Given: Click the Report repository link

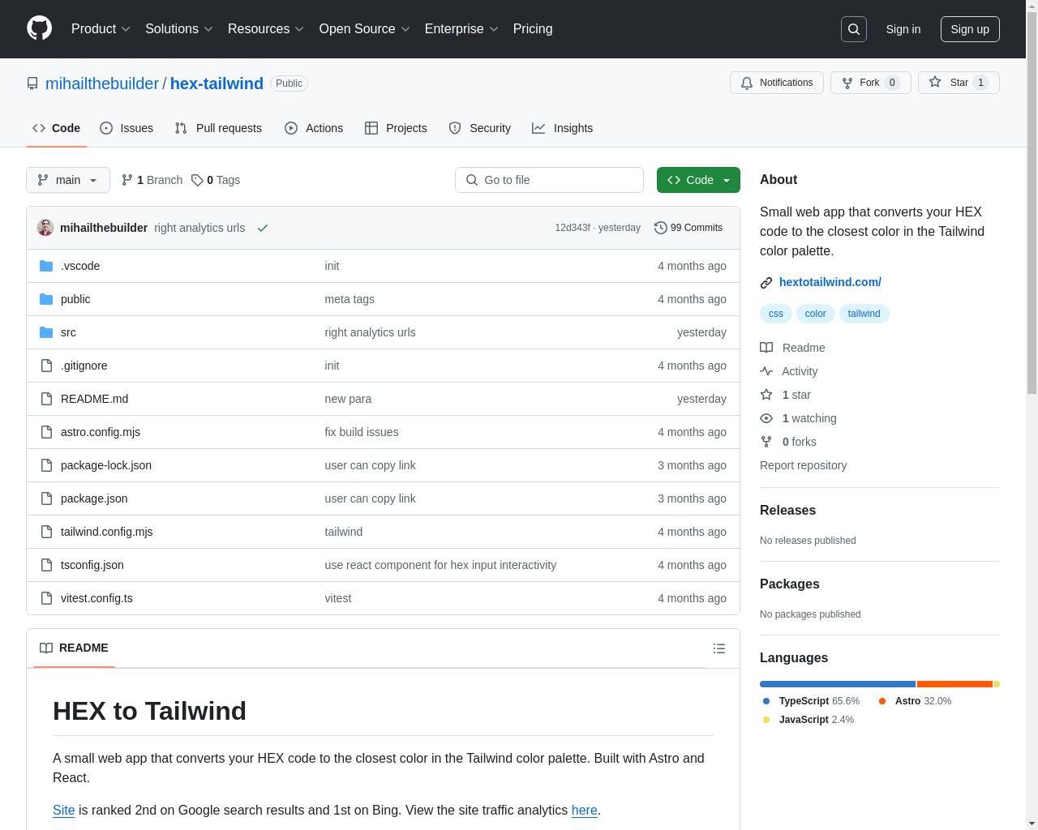Looking at the screenshot, I should tap(803, 465).
